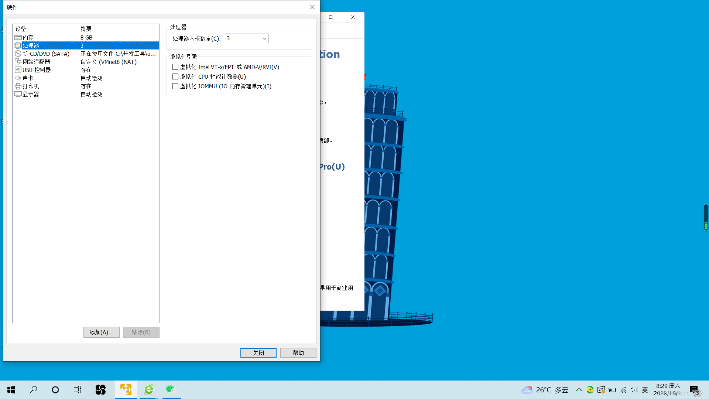This screenshot has width=709, height=399.
Task: Click the 添加(A)... button
Action: [101, 332]
